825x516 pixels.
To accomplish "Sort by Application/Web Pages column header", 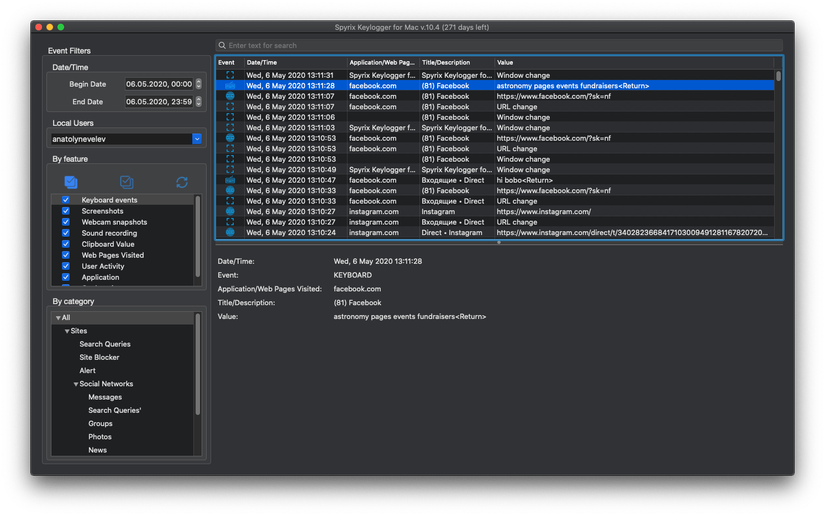I will click(383, 62).
